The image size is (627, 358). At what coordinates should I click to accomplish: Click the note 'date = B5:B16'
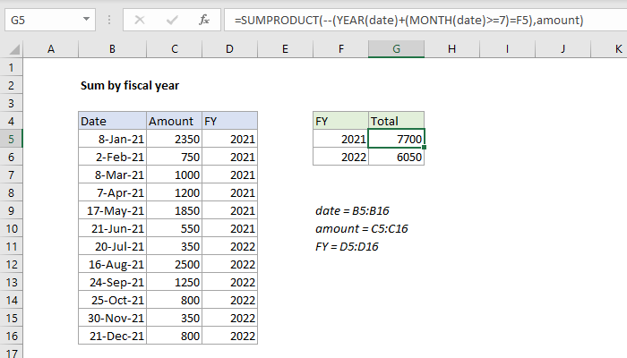(x=352, y=210)
